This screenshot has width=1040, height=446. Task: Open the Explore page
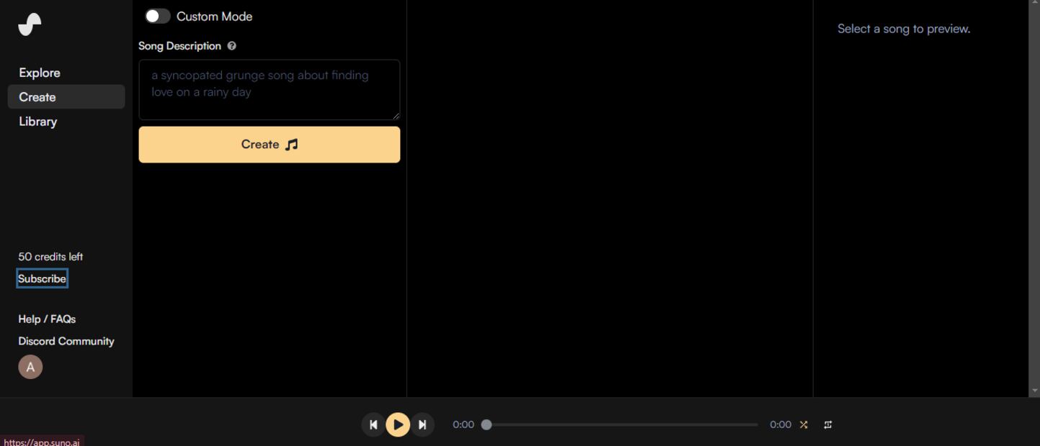(x=40, y=73)
